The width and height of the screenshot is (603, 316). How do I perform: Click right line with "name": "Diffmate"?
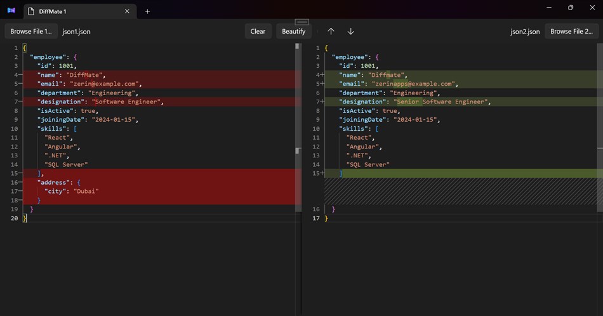point(461,75)
